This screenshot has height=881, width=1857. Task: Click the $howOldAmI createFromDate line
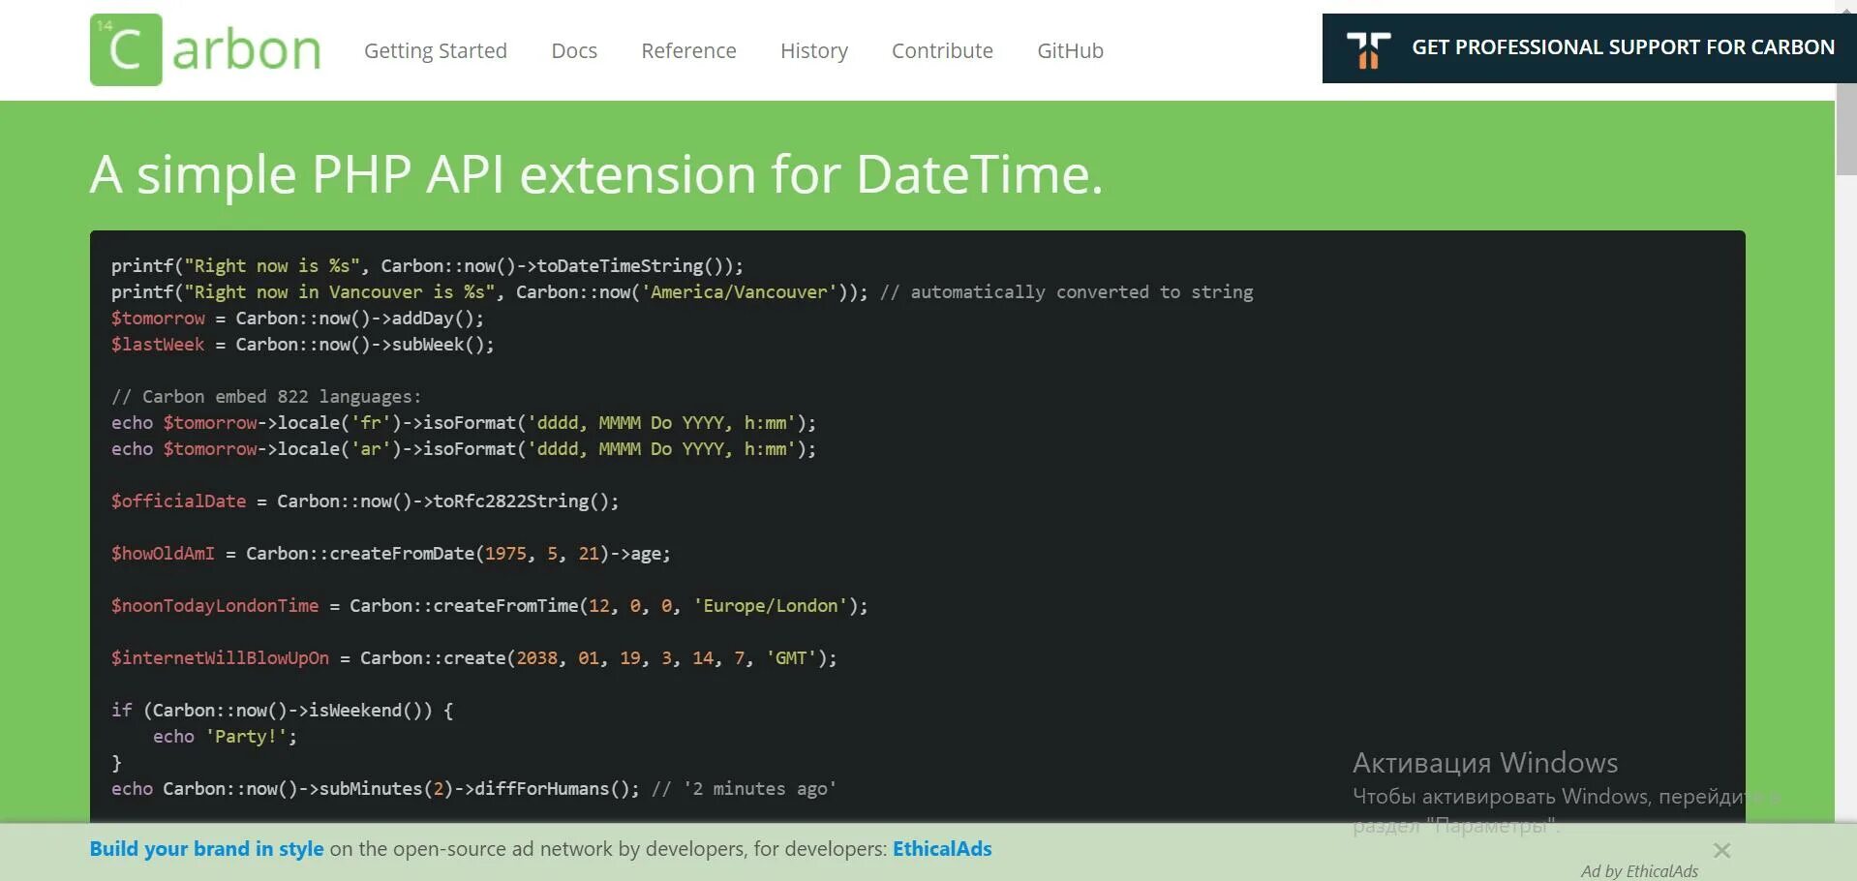pos(391,553)
